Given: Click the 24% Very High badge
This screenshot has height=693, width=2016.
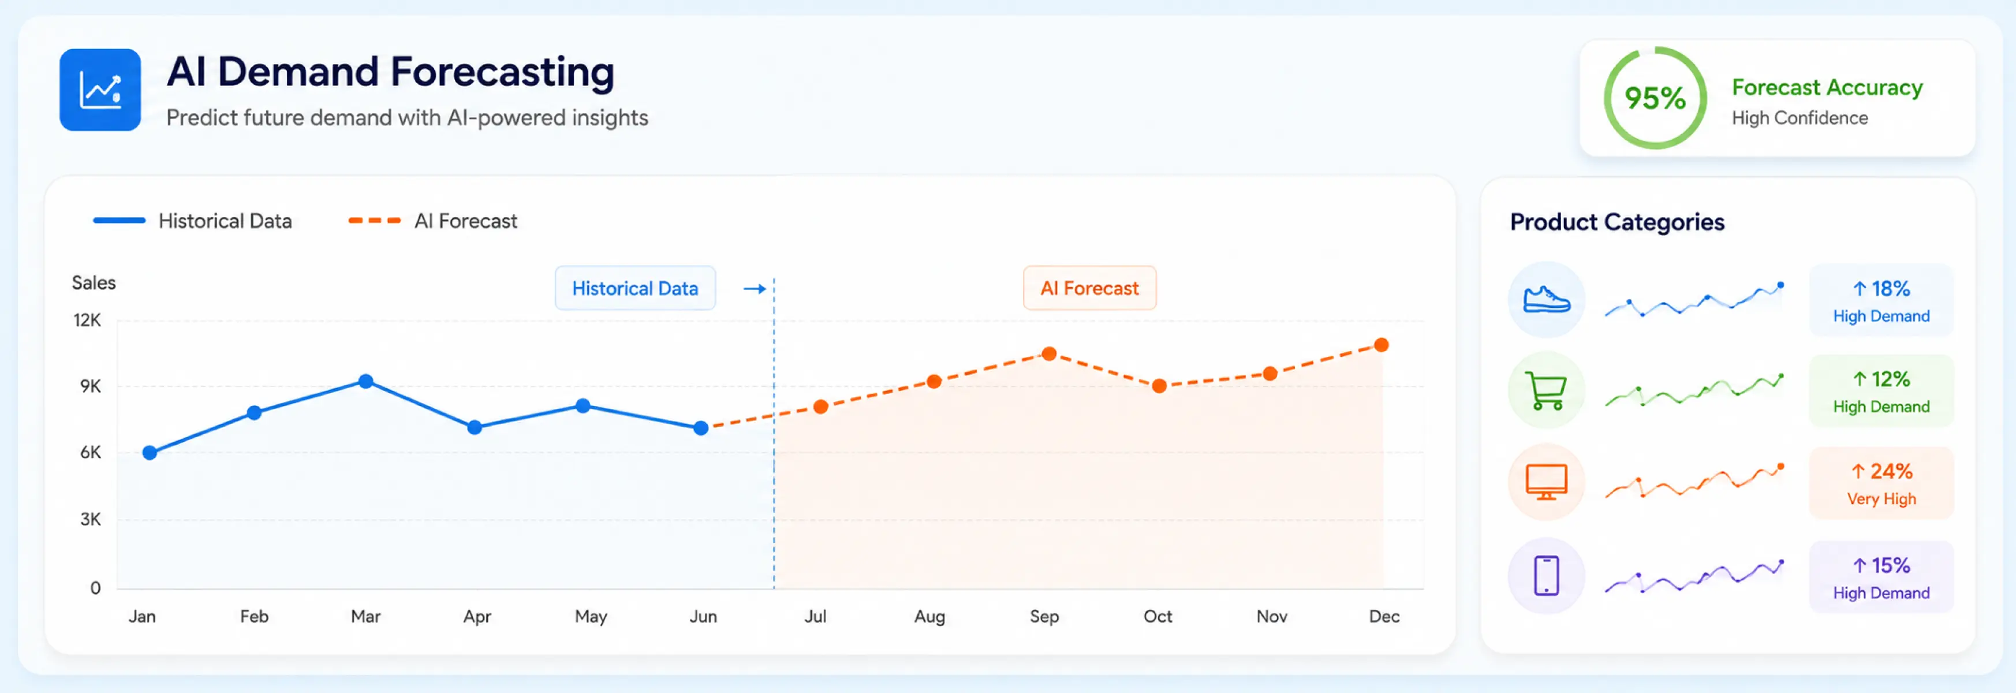Looking at the screenshot, I should (x=1881, y=483).
